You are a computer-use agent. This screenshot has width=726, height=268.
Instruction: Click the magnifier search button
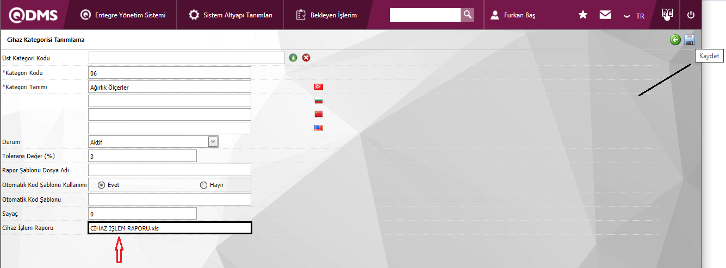click(x=468, y=15)
